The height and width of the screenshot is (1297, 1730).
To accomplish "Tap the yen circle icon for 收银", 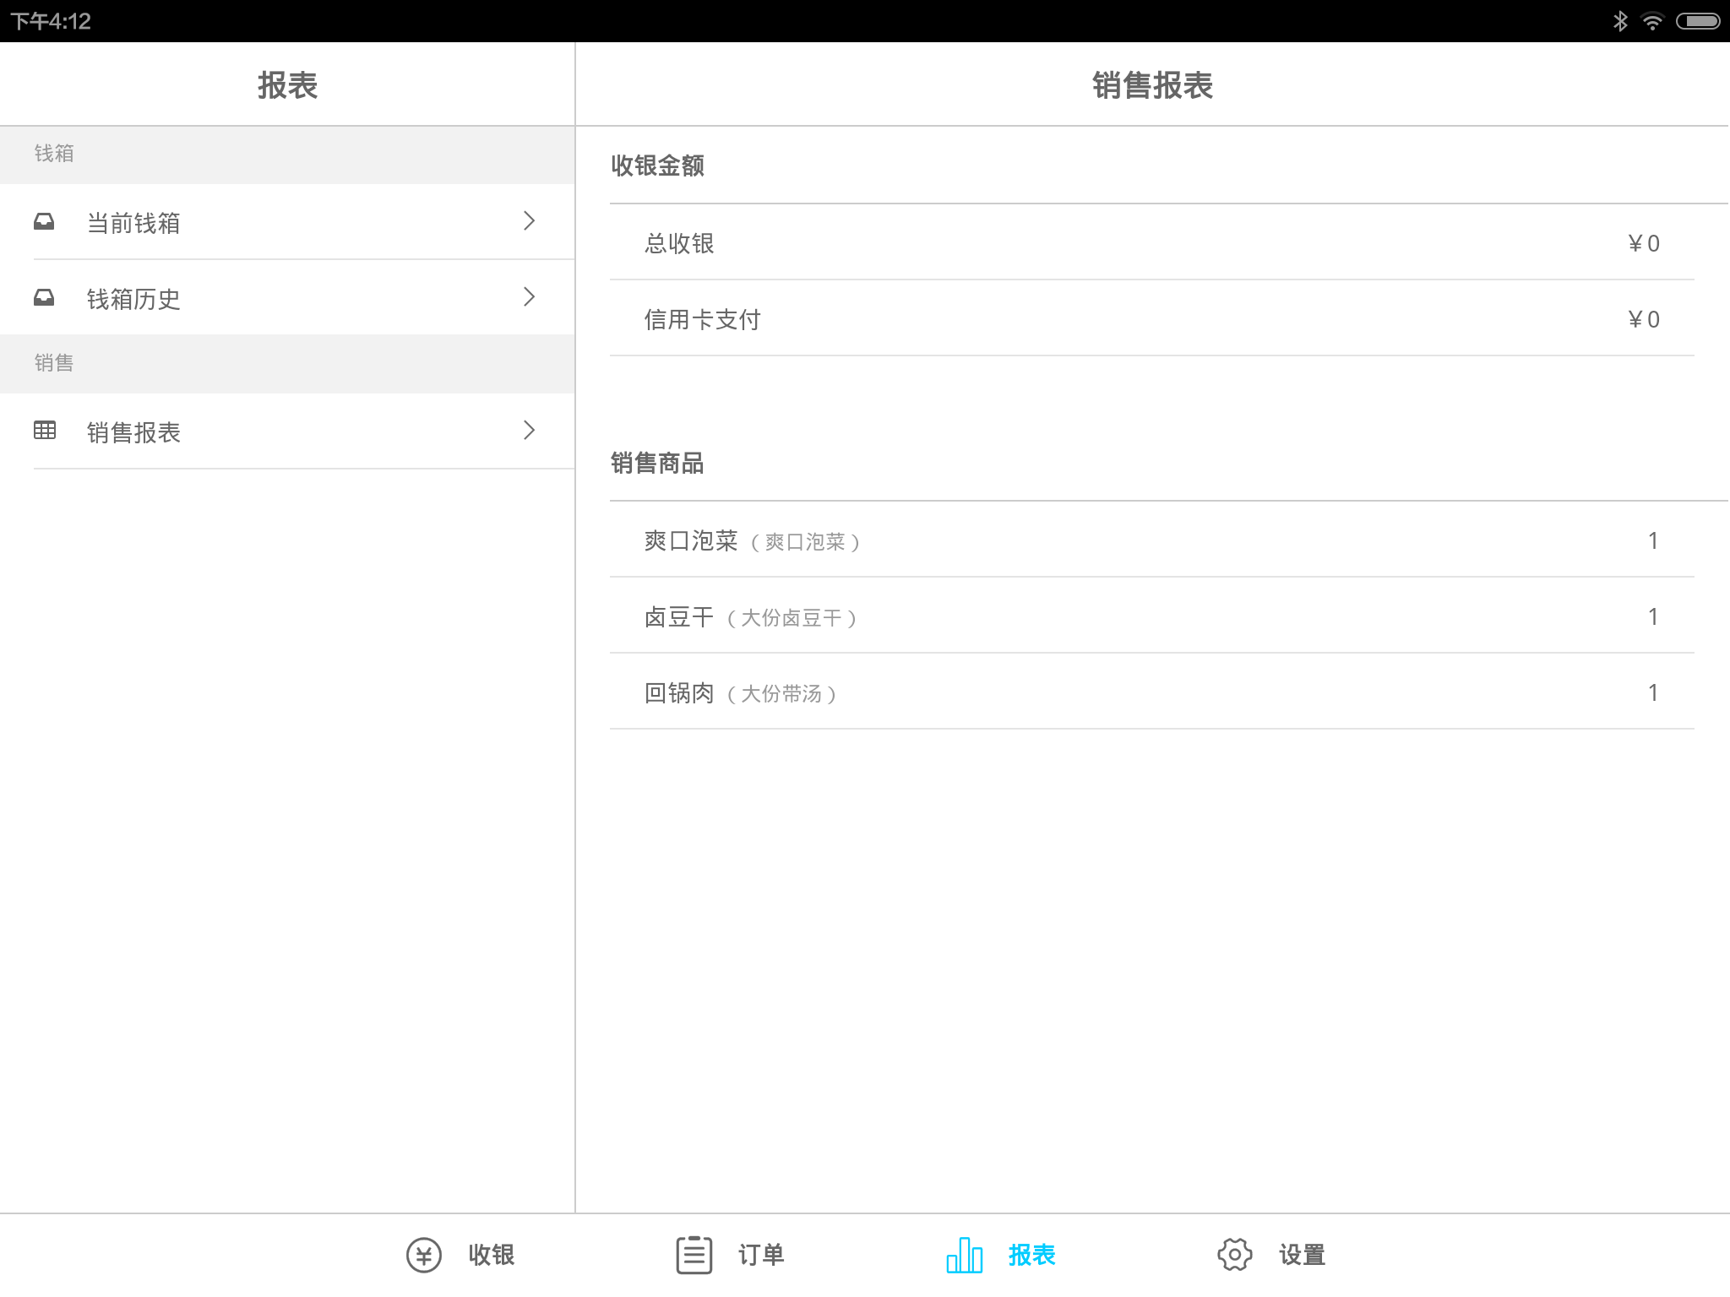I will 423,1255.
